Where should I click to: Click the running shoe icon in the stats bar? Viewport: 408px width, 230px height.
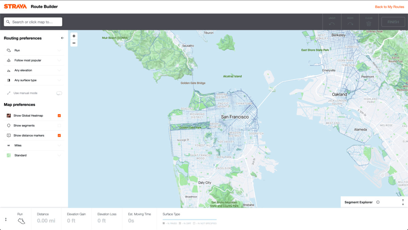point(21,221)
